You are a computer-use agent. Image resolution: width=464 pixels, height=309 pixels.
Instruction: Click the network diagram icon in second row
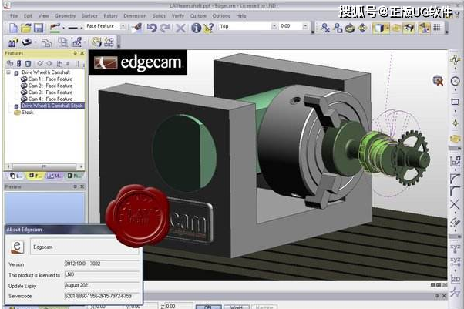(109, 42)
